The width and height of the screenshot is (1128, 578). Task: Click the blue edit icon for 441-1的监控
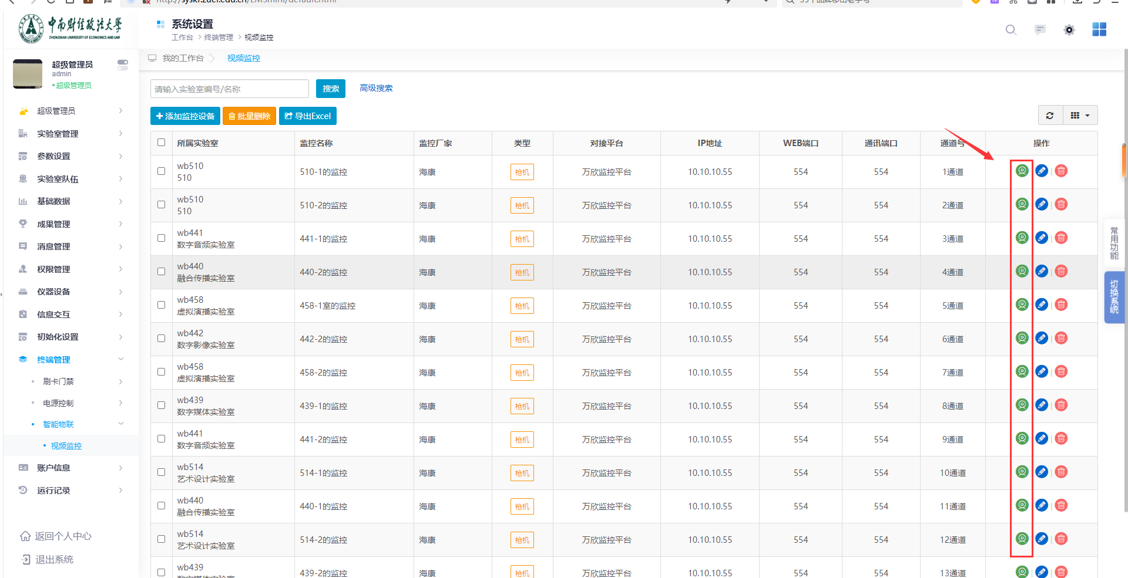pos(1041,238)
